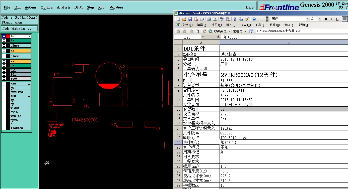
Task: Open the DFM menu in Genesis
Action: coord(79,7)
